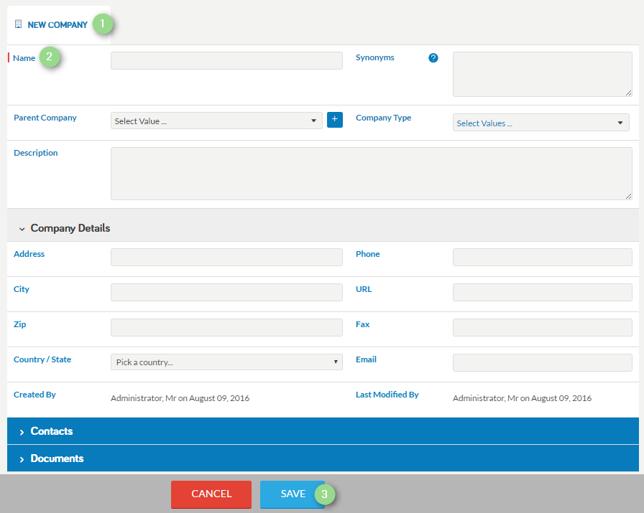The width and height of the screenshot is (644, 513).
Task: Open the Synonyms help question-mark icon
Action: [x=433, y=58]
